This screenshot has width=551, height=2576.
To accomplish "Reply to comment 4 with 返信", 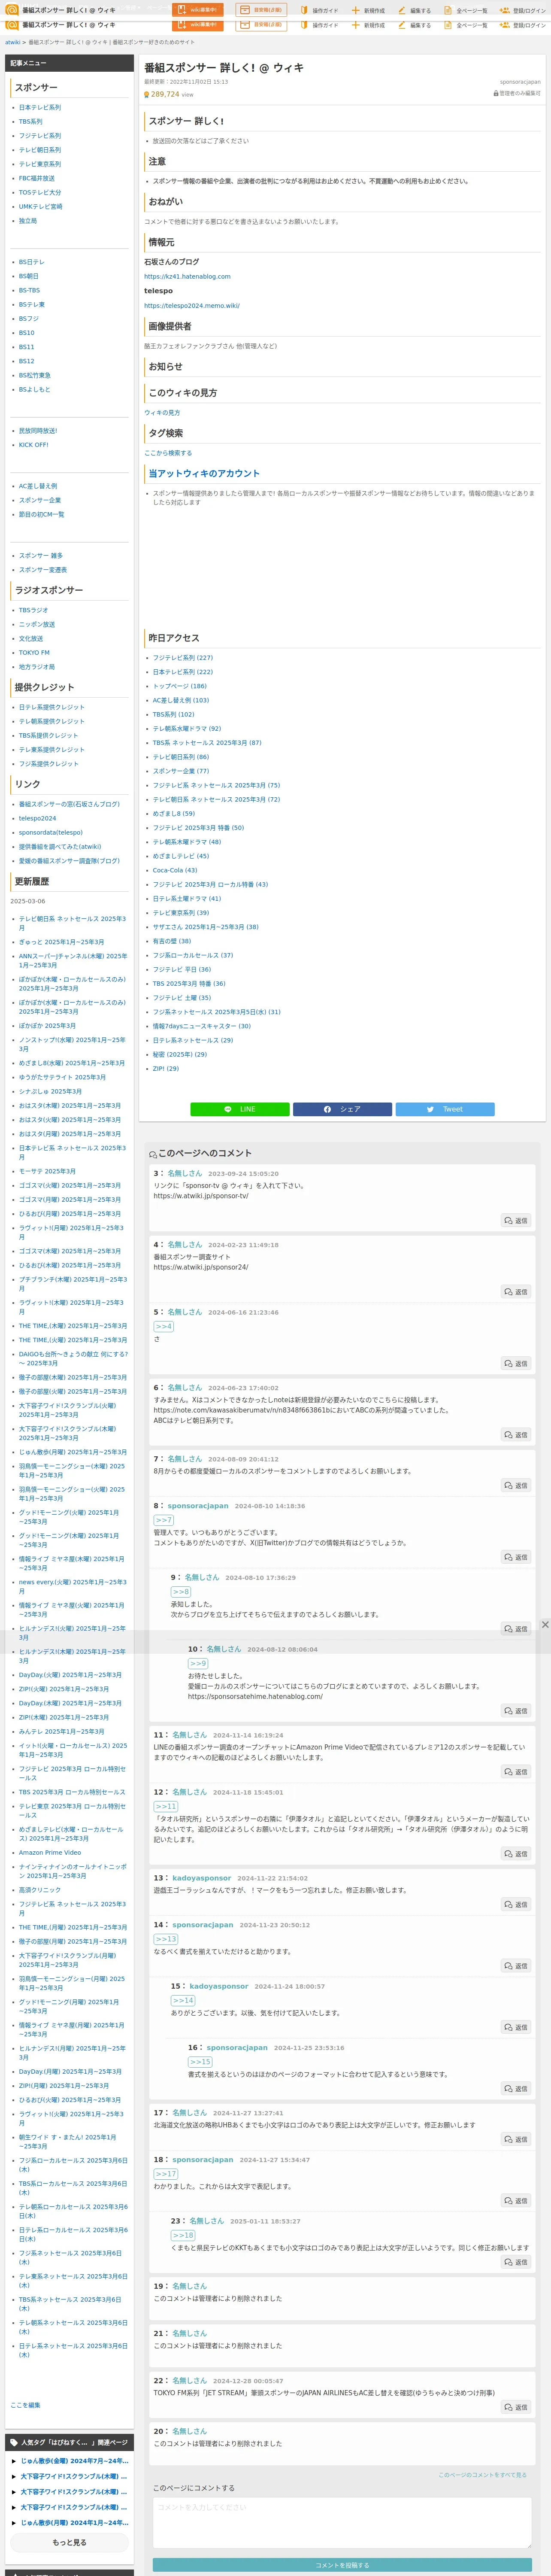I will (516, 1292).
